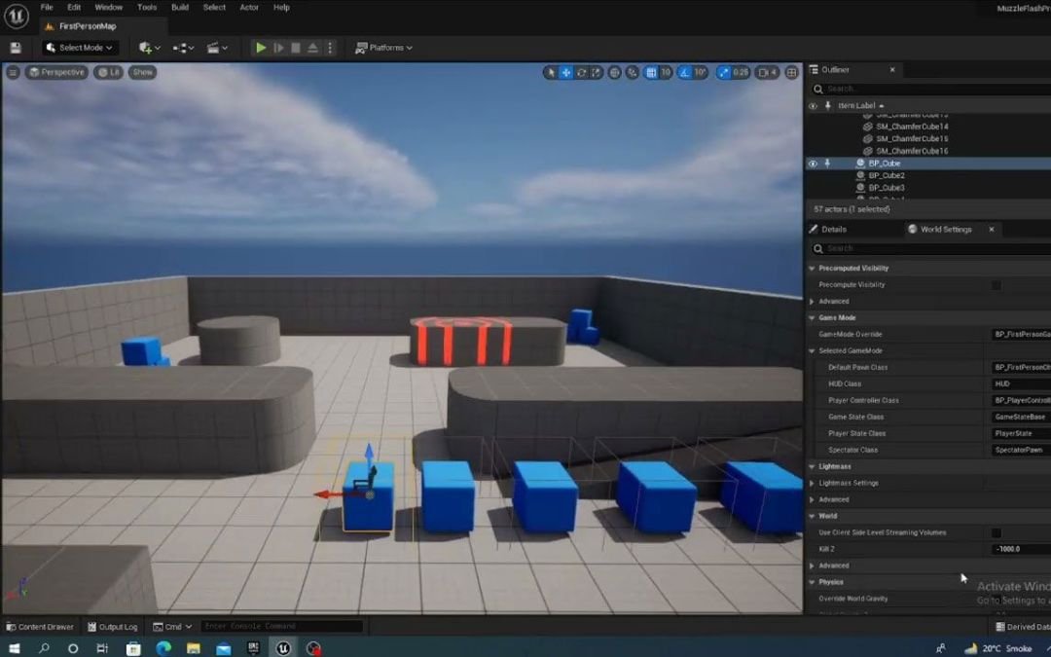
Task: Select SM_ChamferCube14 in the Outliner
Action: (x=912, y=127)
